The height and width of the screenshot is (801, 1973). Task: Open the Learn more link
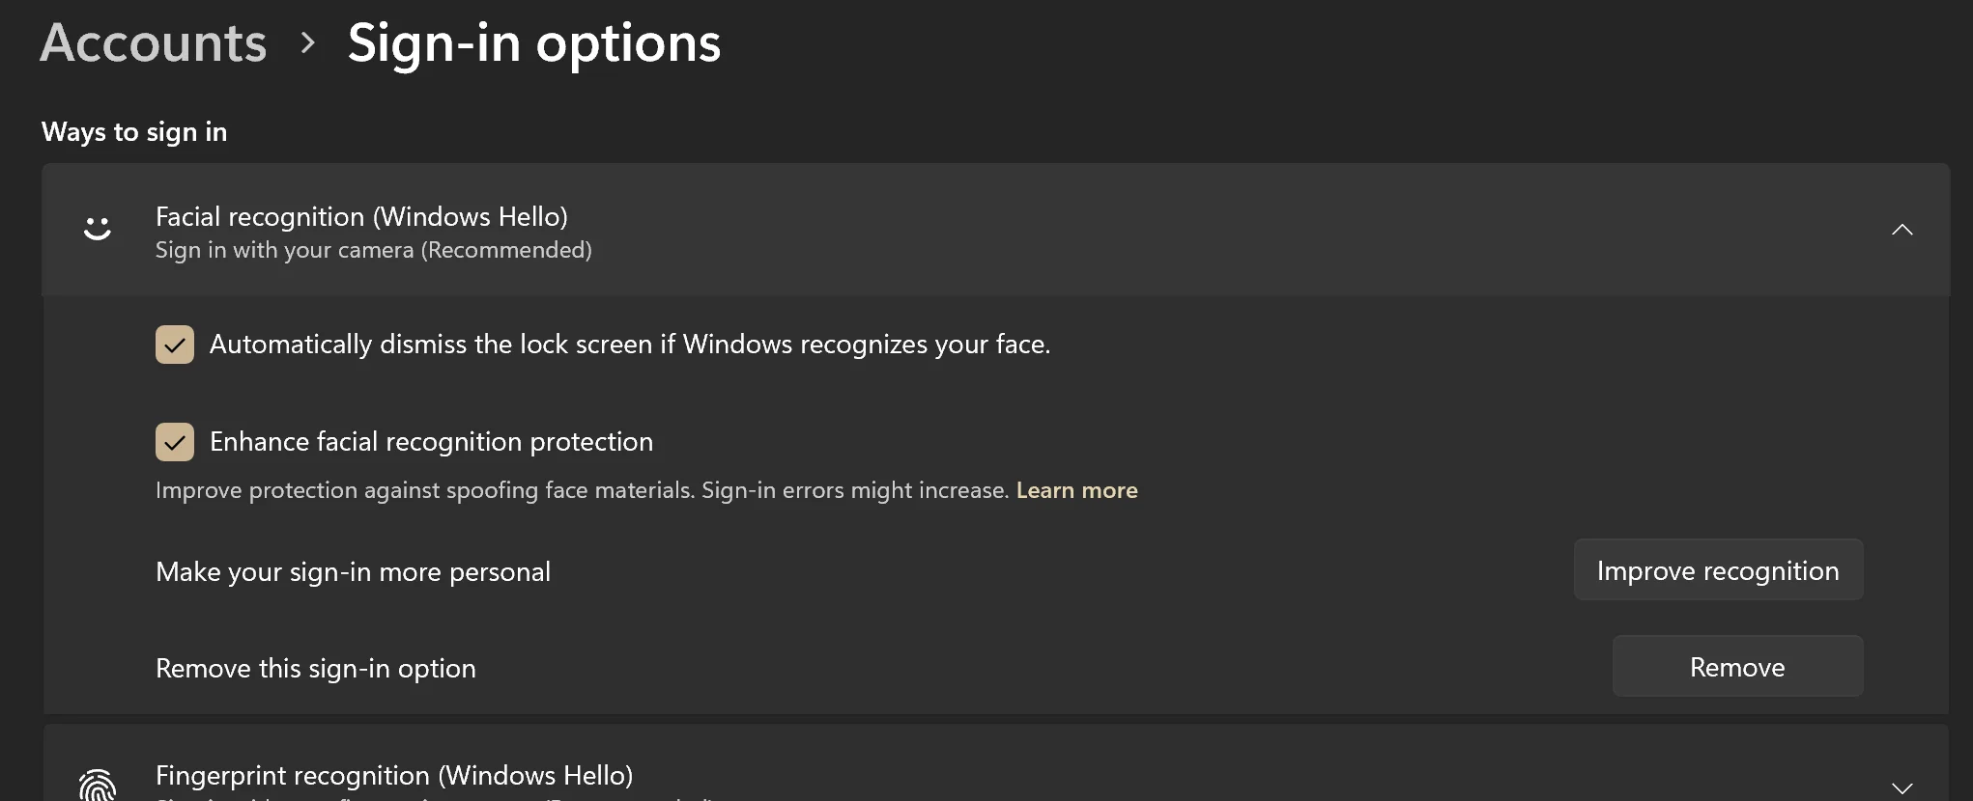[1076, 490]
